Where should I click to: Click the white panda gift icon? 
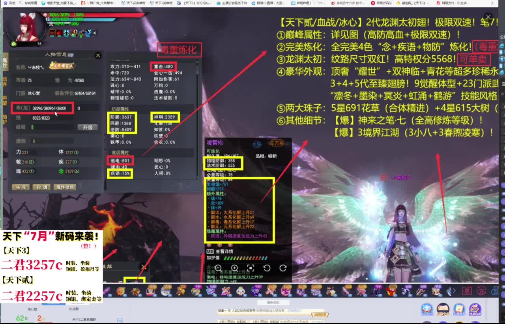click(240, 291)
